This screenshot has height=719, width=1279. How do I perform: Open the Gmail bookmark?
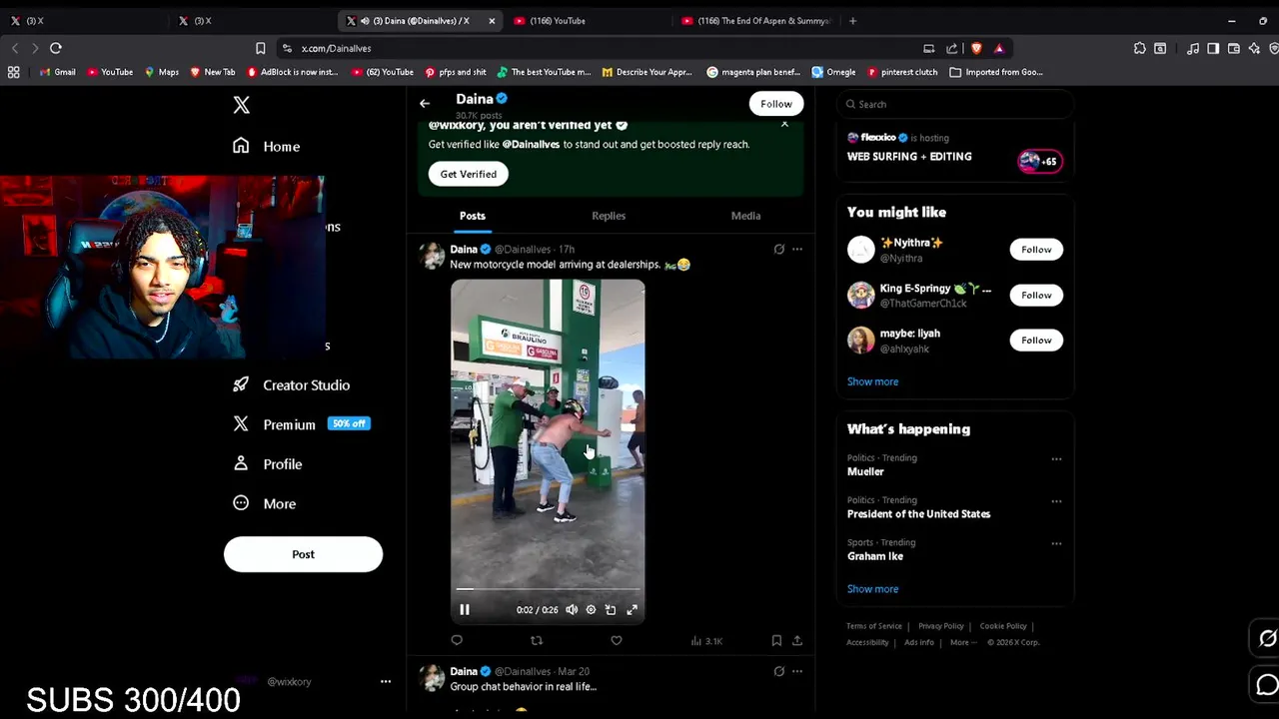pos(58,72)
